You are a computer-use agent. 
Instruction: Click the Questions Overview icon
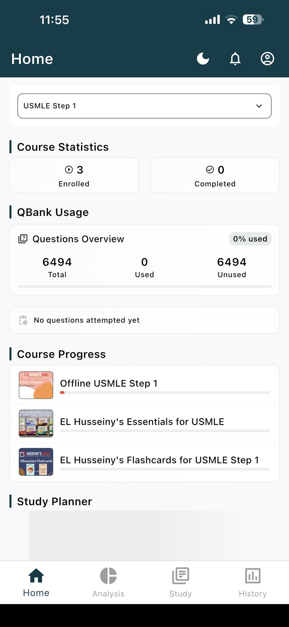23,239
